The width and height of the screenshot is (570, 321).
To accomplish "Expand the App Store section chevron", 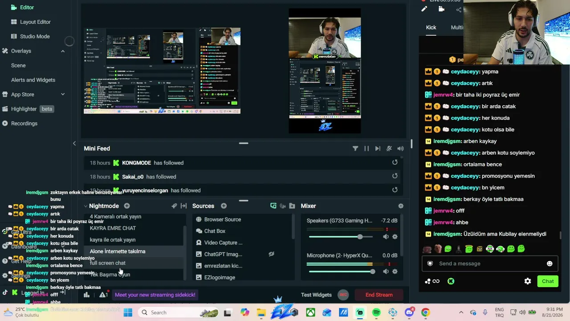I will tap(63, 95).
